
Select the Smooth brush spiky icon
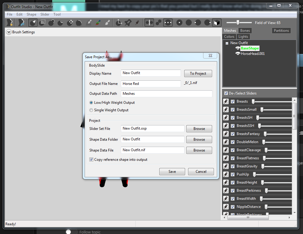point(79,22)
